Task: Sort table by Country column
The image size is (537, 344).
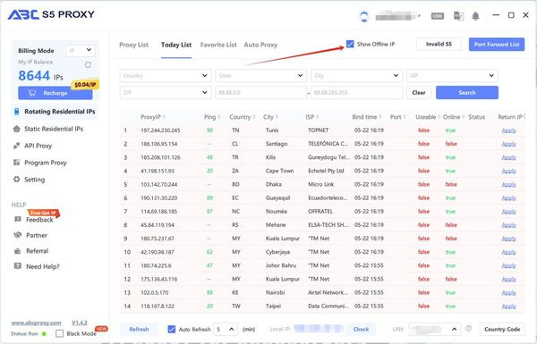Action: point(254,117)
